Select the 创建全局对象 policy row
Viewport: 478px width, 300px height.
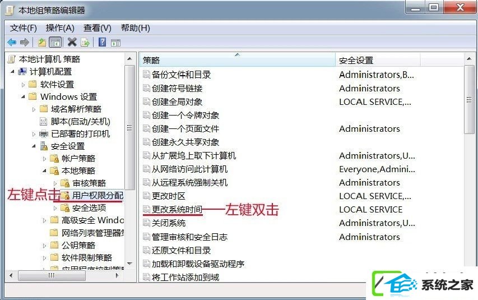point(177,101)
